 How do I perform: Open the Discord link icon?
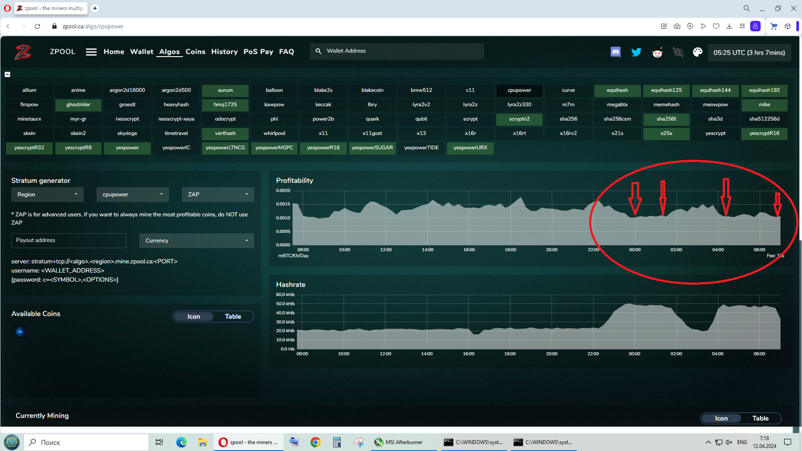[616, 52]
